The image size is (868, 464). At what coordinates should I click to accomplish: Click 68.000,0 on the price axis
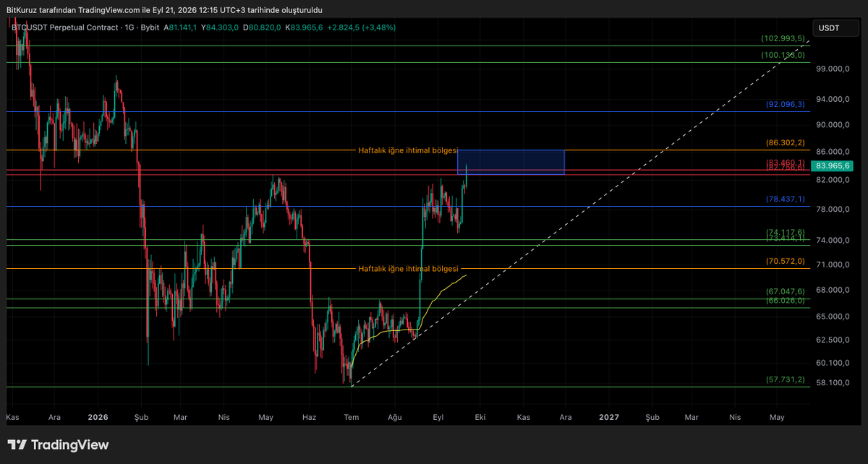(x=831, y=290)
